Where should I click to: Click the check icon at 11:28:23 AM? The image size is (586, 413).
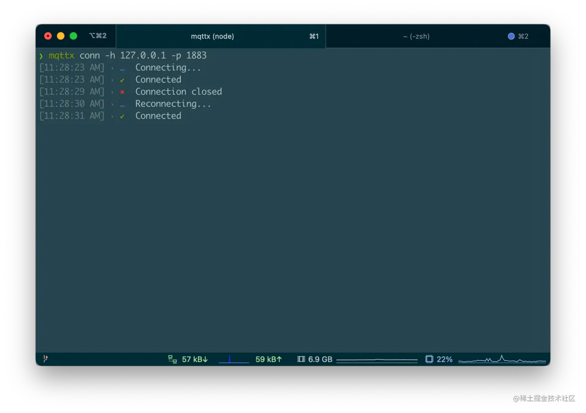[x=122, y=80]
